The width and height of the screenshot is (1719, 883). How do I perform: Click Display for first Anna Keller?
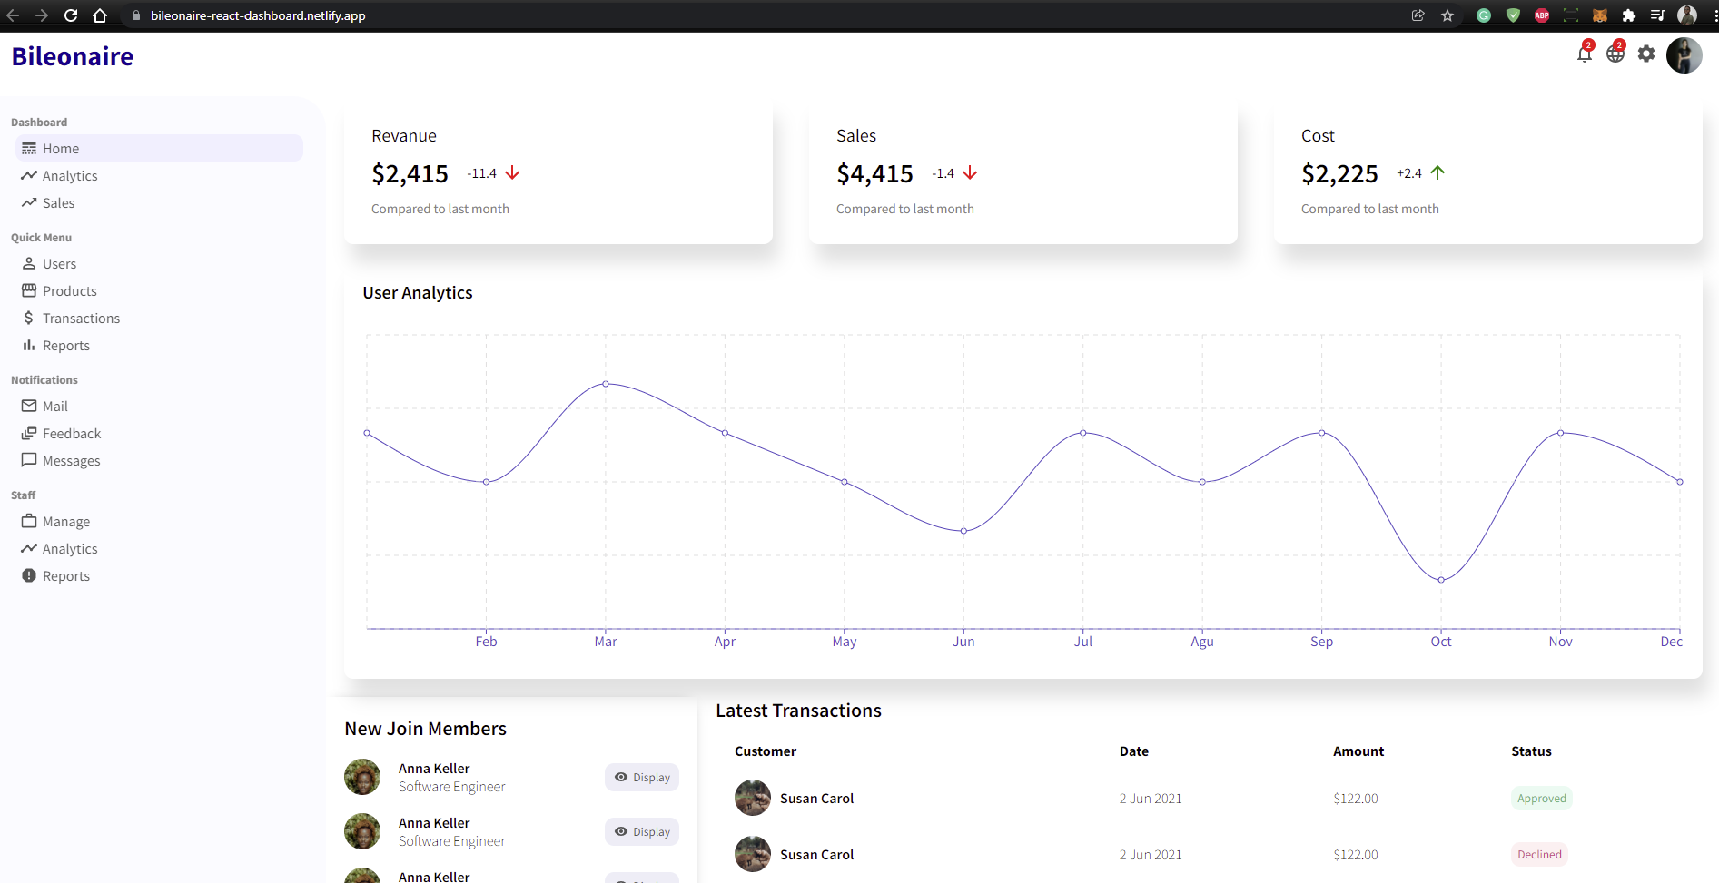pos(642,778)
